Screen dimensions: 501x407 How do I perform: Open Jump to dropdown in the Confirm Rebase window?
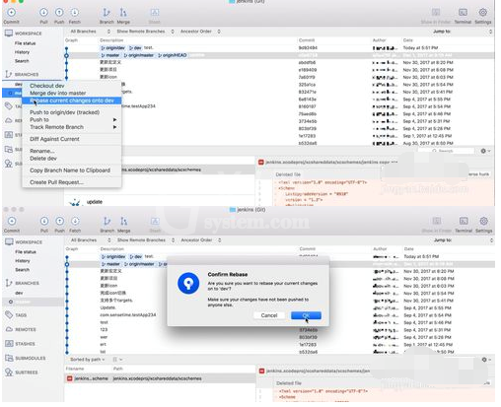click(x=463, y=240)
